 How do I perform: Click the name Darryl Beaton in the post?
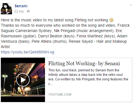[50, 36]
